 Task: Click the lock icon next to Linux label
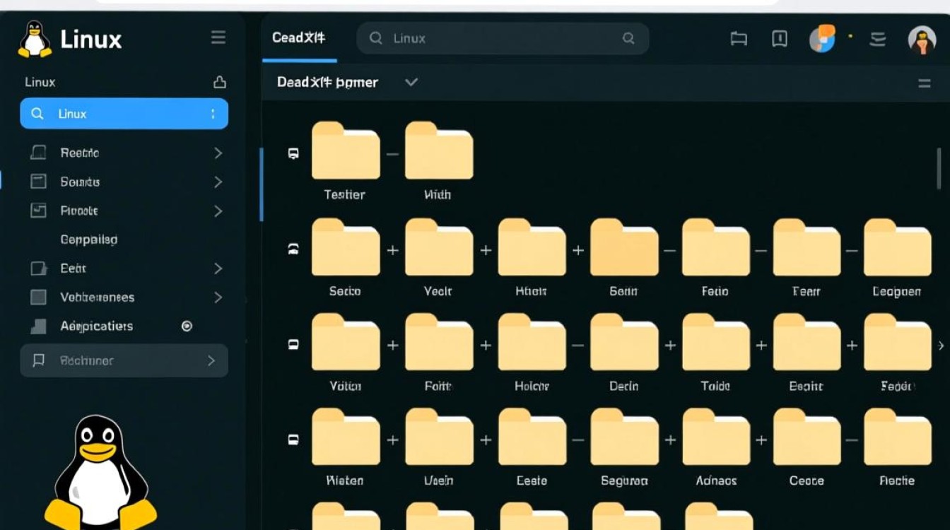click(x=220, y=82)
